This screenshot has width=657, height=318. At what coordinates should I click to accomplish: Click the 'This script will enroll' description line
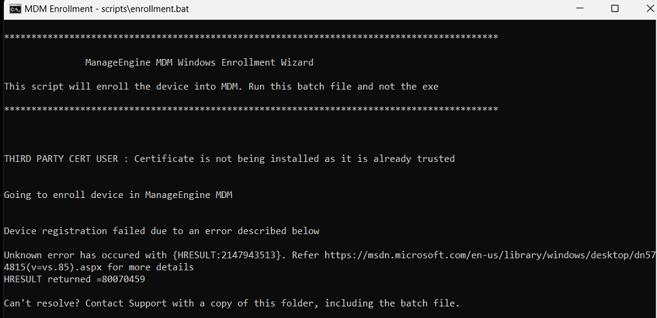221,87
